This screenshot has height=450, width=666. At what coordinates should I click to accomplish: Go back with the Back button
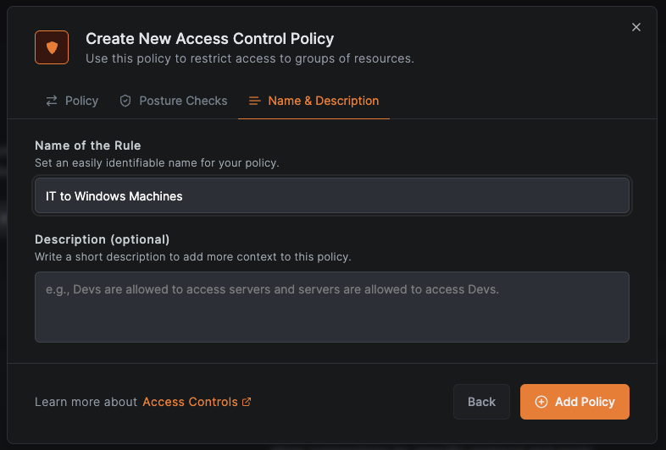coord(481,402)
